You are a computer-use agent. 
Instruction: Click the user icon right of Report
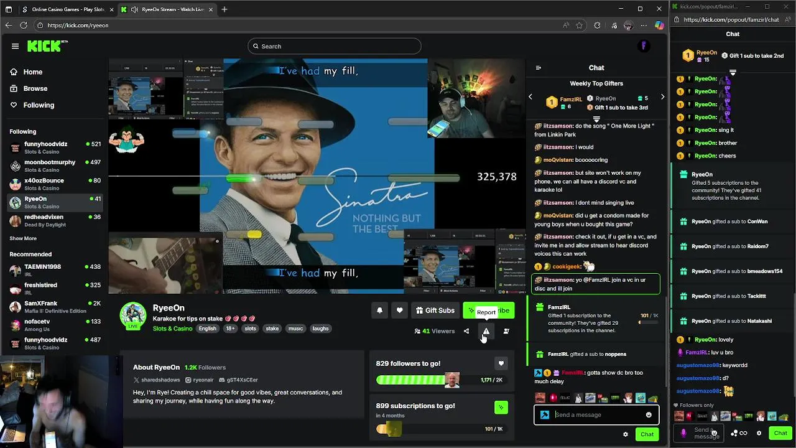tap(506, 331)
